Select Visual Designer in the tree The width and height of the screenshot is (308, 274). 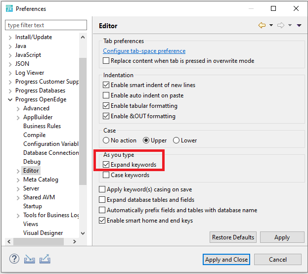point(43,233)
